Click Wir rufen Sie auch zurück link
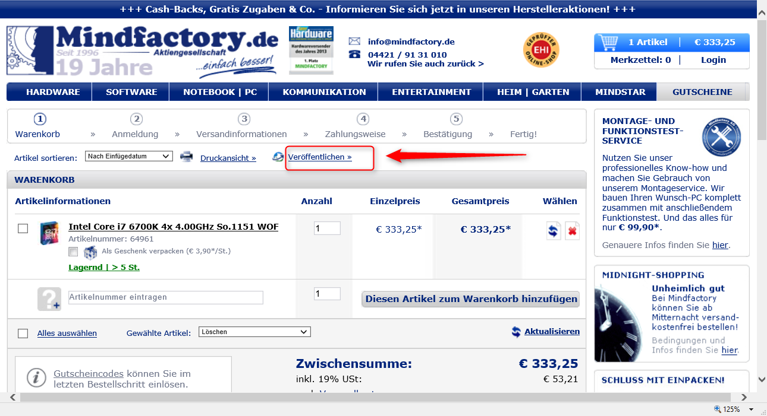 pos(426,63)
